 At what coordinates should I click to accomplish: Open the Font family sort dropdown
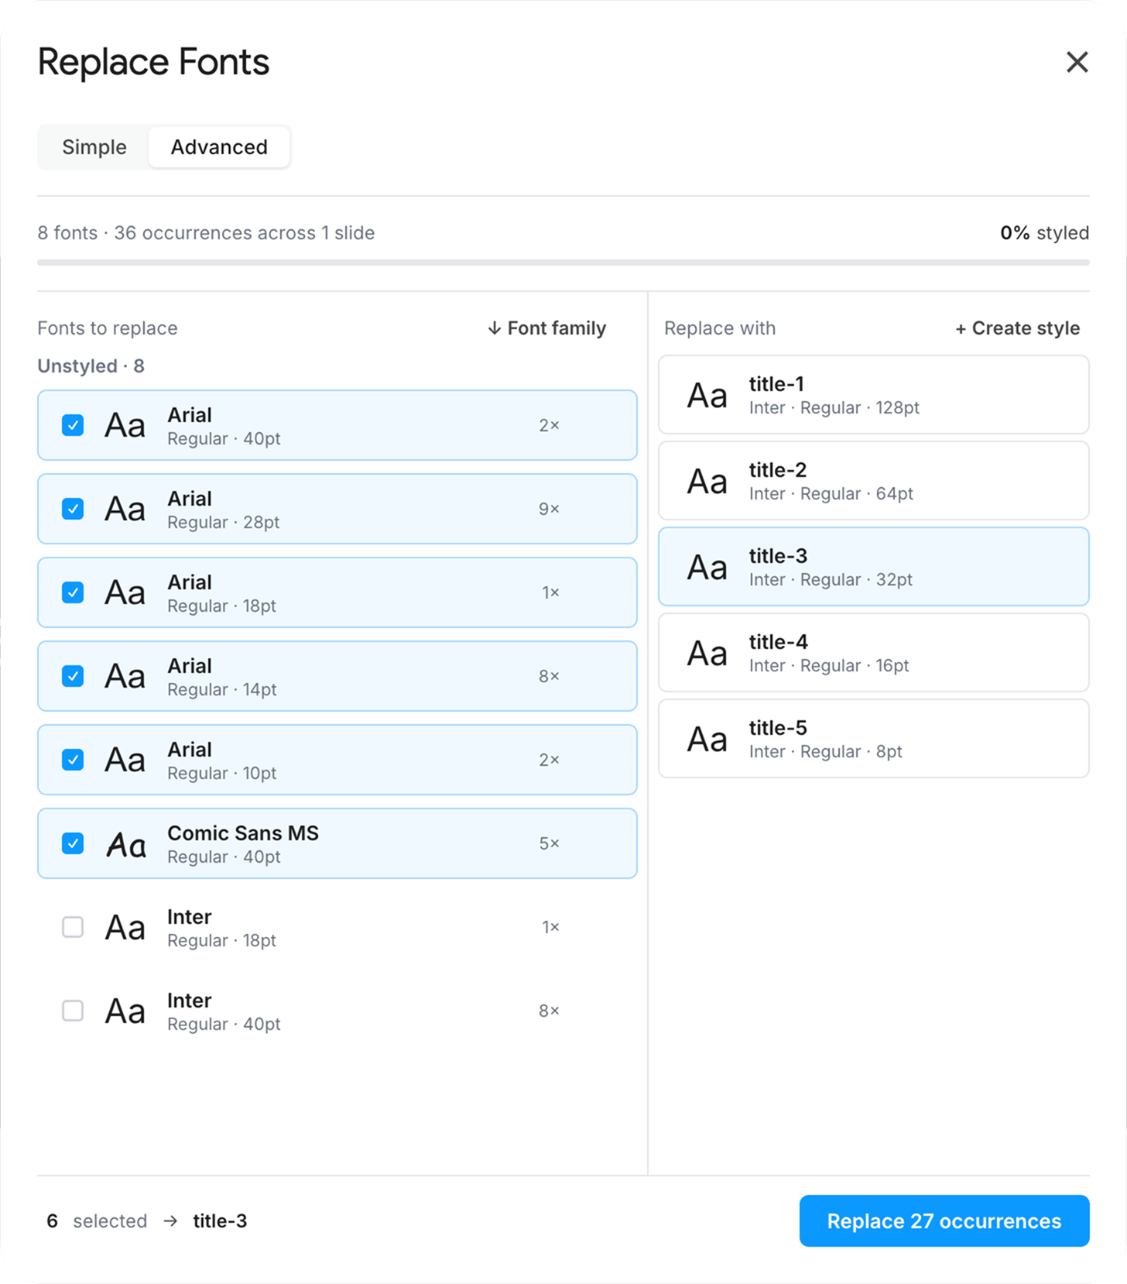point(546,328)
